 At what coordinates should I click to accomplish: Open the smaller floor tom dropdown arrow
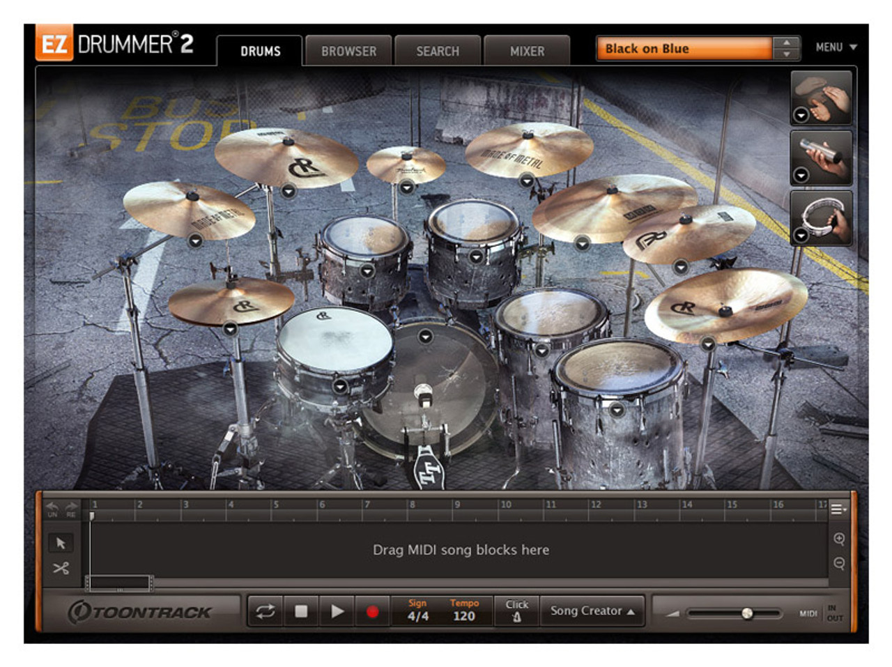[x=541, y=350]
